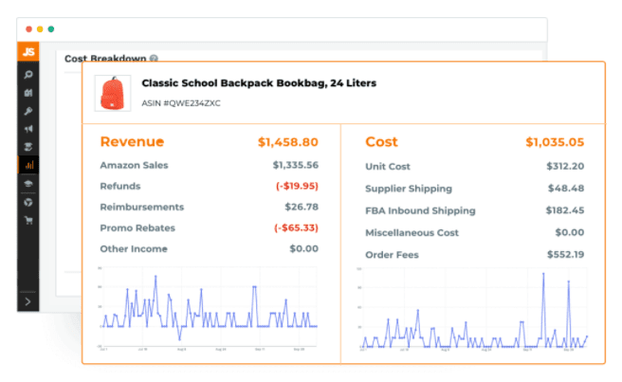Image resolution: width=622 pixels, height=382 pixels.
Task: Click the FBA Inbound Shipping label
Action: pyautogui.click(x=420, y=210)
